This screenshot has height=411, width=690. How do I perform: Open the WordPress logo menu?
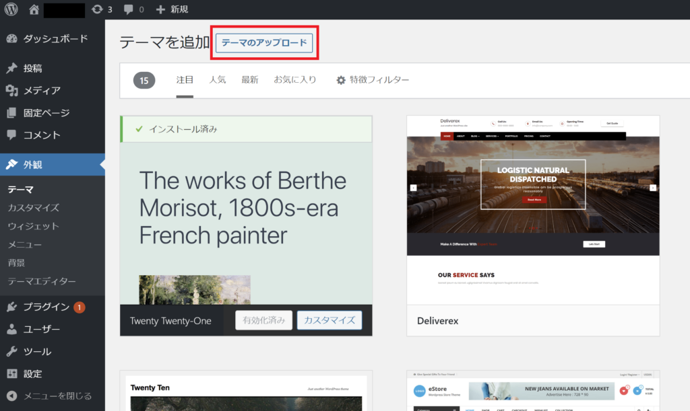(x=11, y=9)
